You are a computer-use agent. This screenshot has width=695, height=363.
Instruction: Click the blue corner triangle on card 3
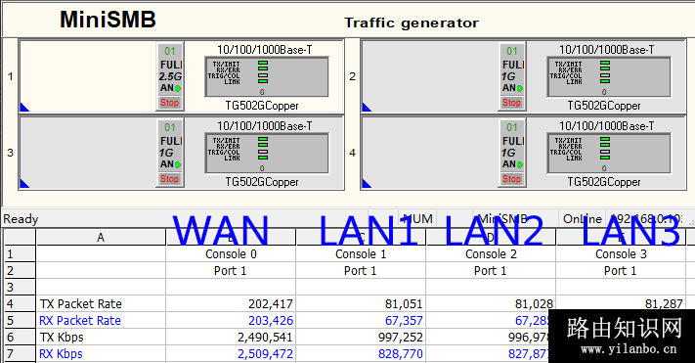pyautogui.click(x=23, y=184)
